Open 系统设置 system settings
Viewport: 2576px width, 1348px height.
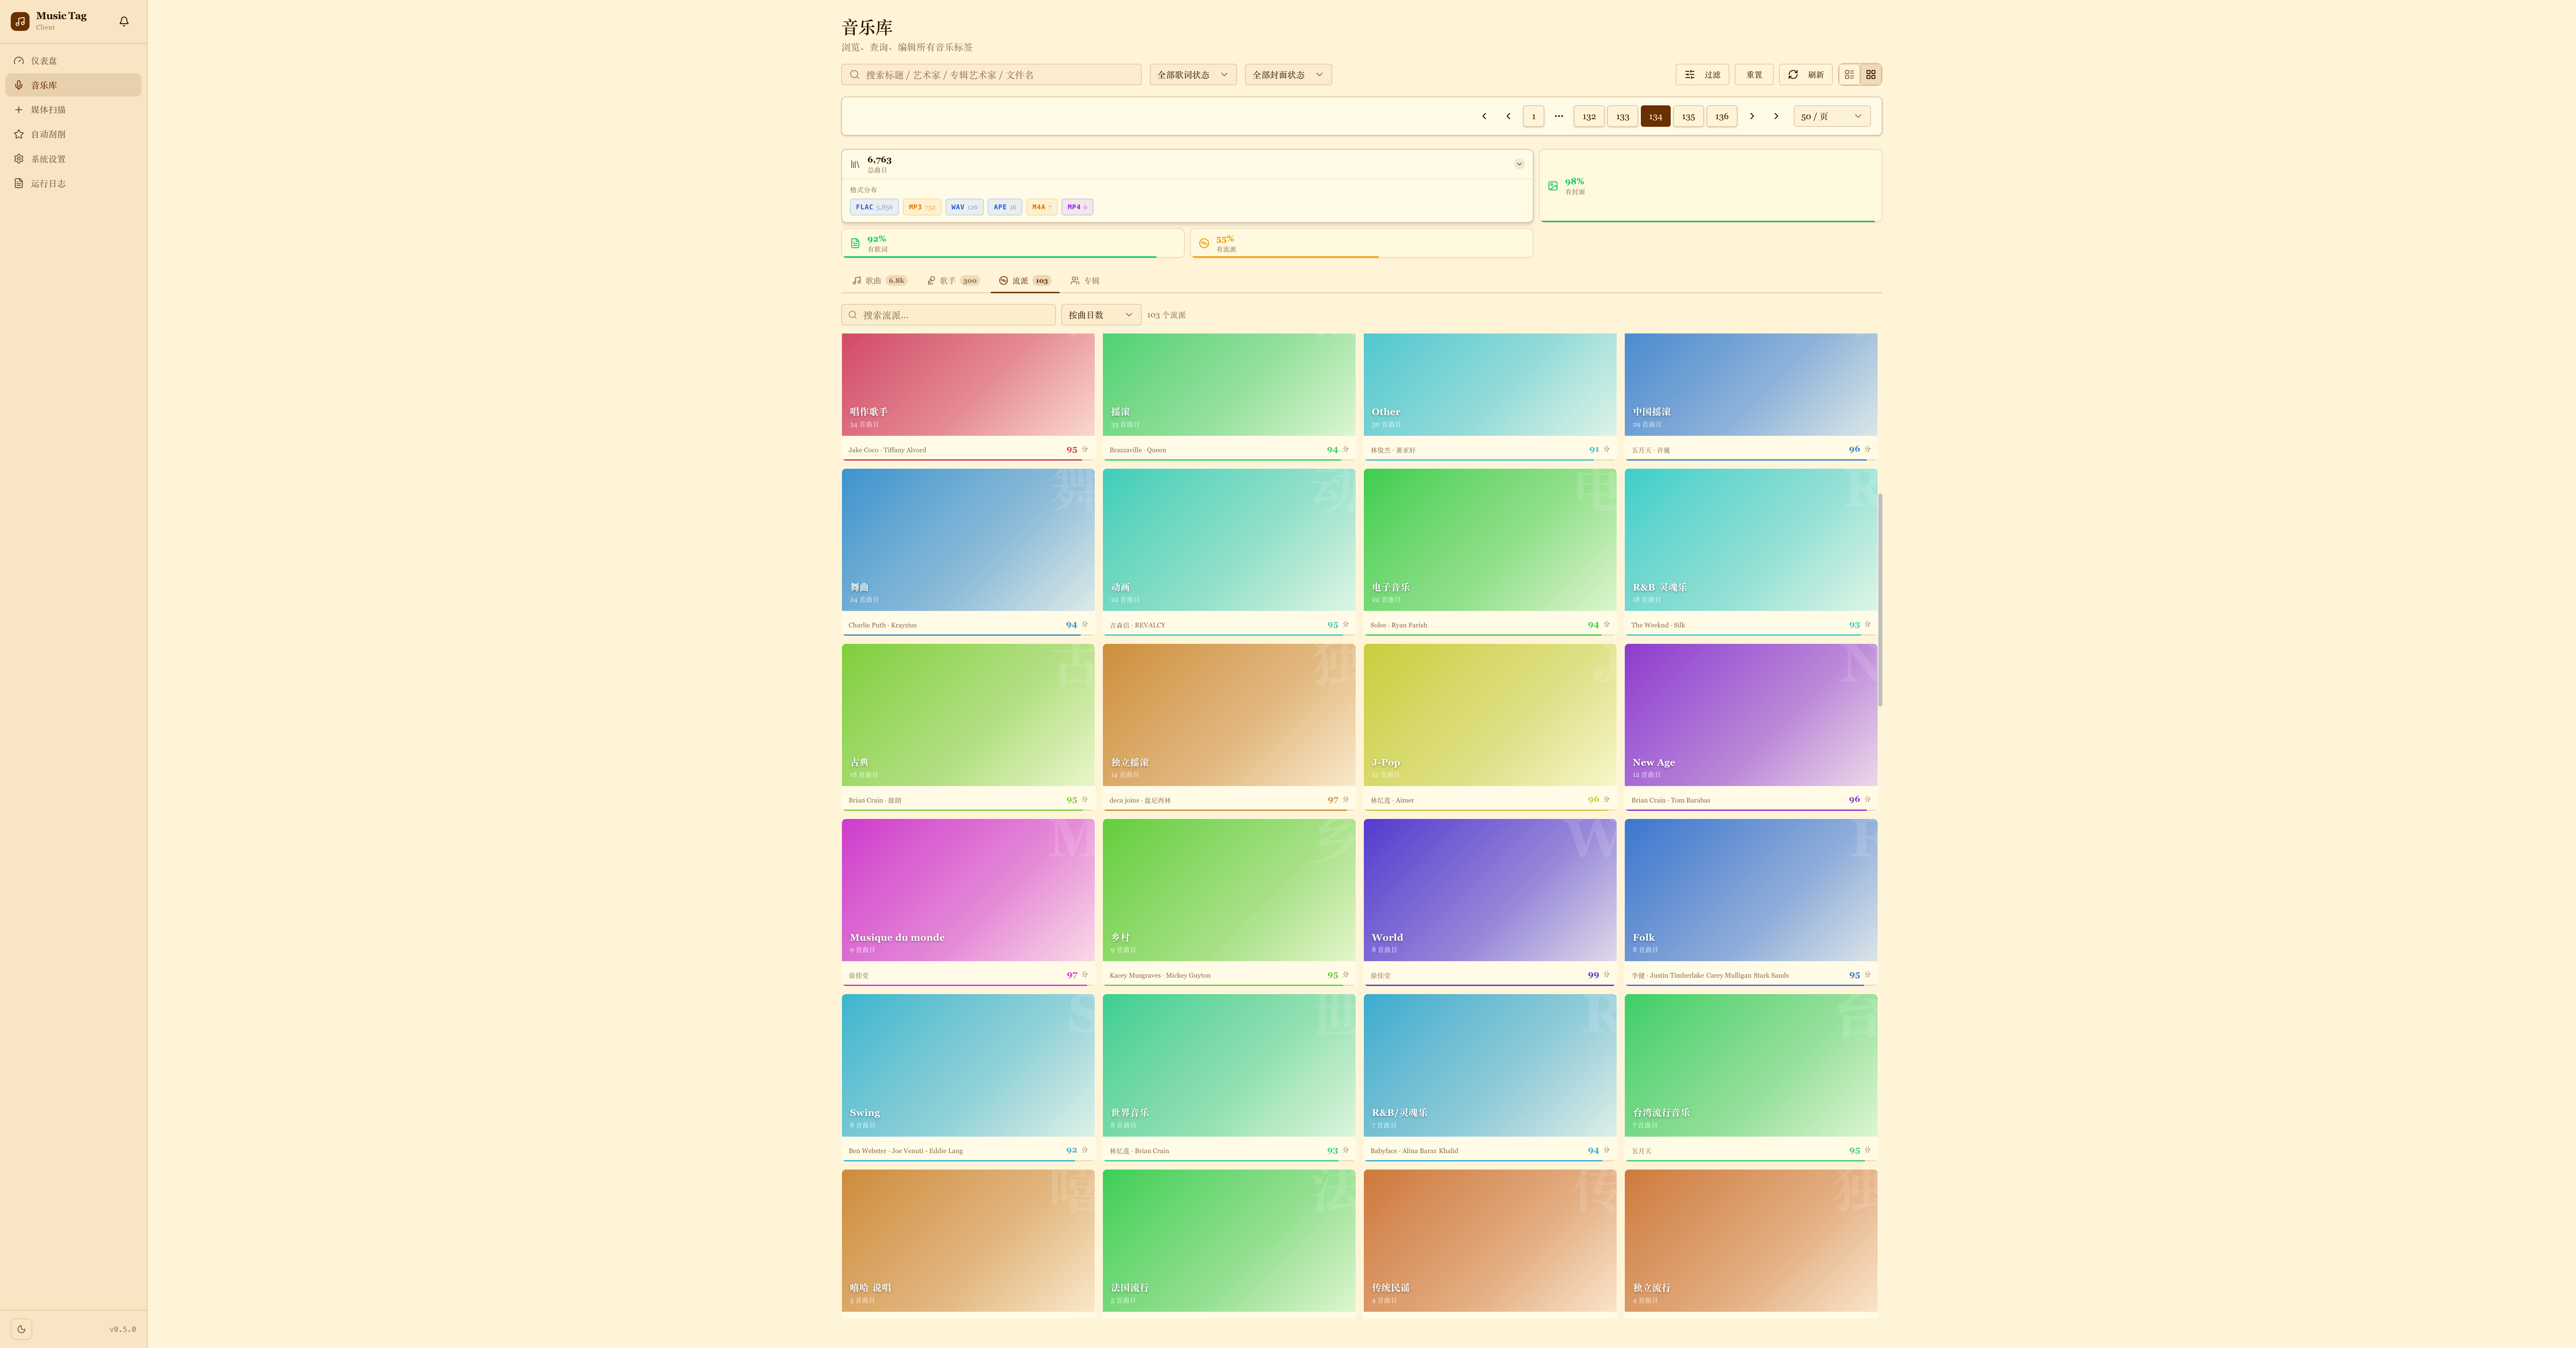pyautogui.click(x=48, y=159)
